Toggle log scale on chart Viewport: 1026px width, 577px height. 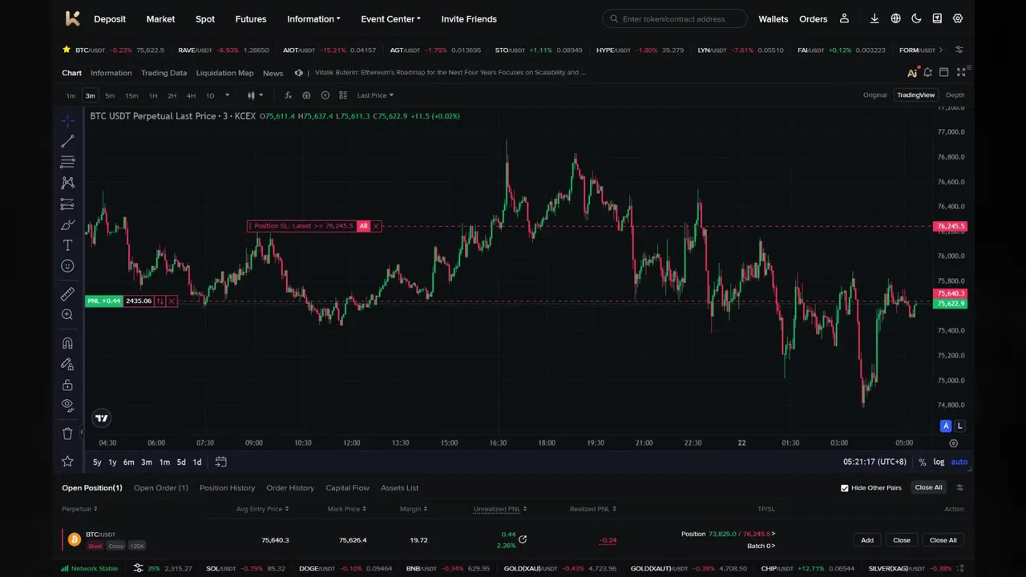tap(939, 462)
